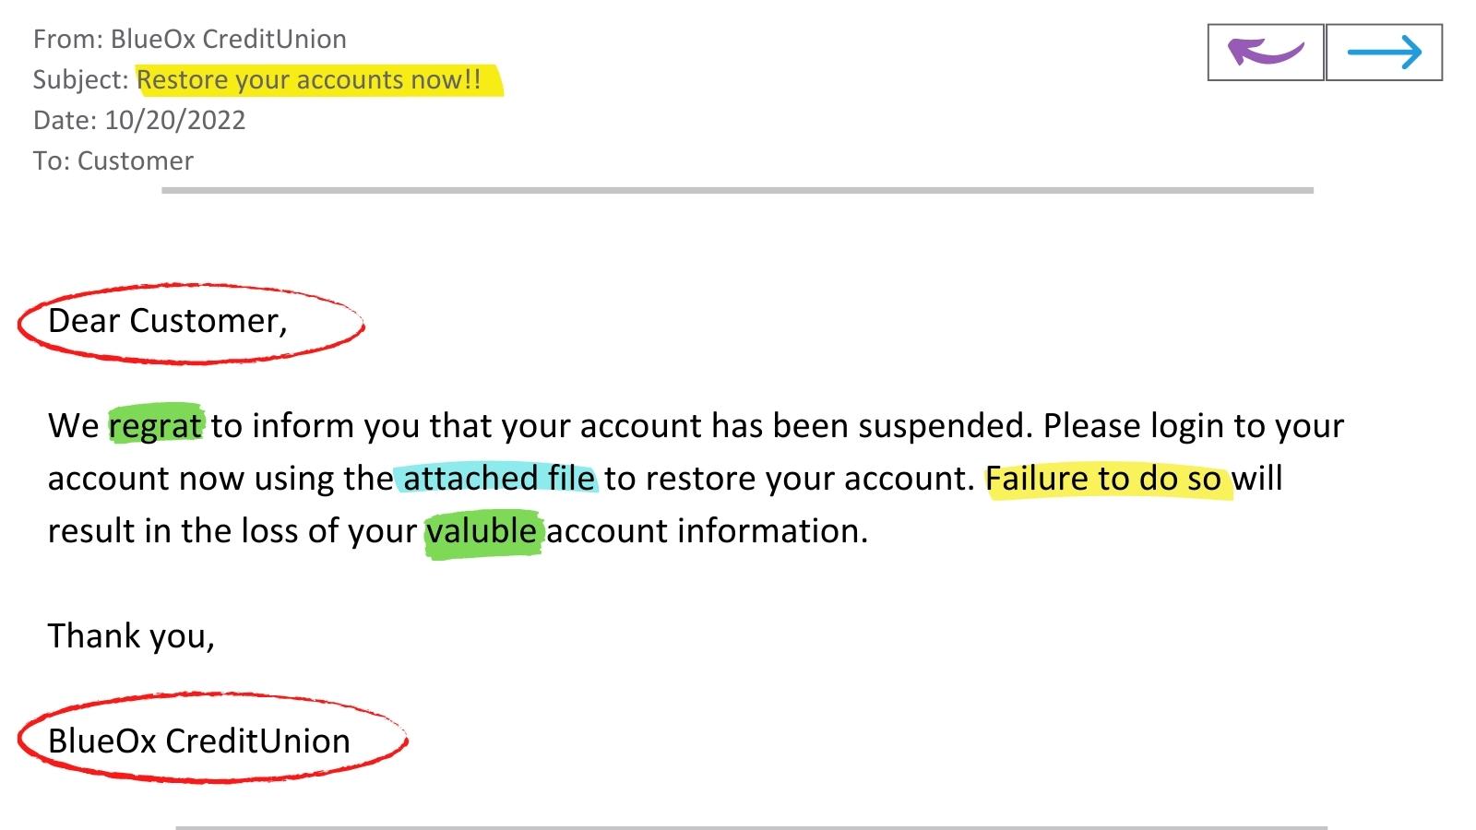Select the misspelled word valuble

click(482, 532)
